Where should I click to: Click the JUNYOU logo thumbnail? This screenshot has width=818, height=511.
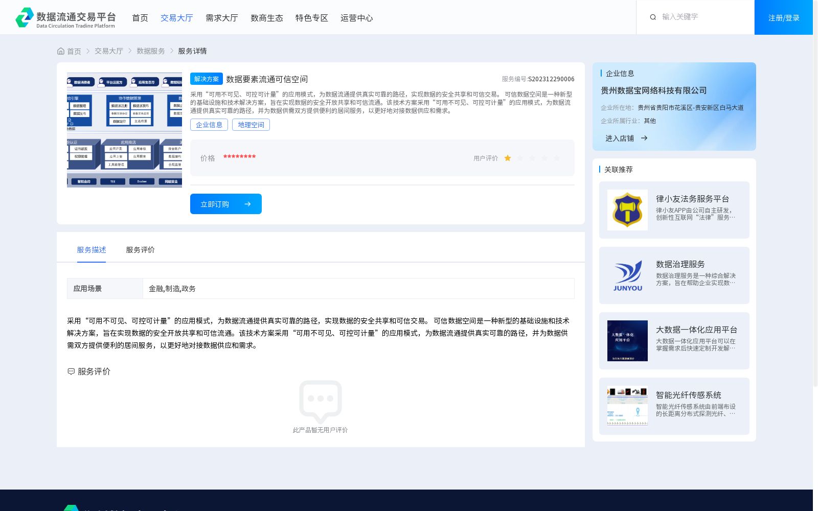627,275
